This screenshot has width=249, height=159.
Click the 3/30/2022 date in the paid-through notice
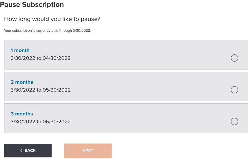pyautogui.click(x=82, y=31)
